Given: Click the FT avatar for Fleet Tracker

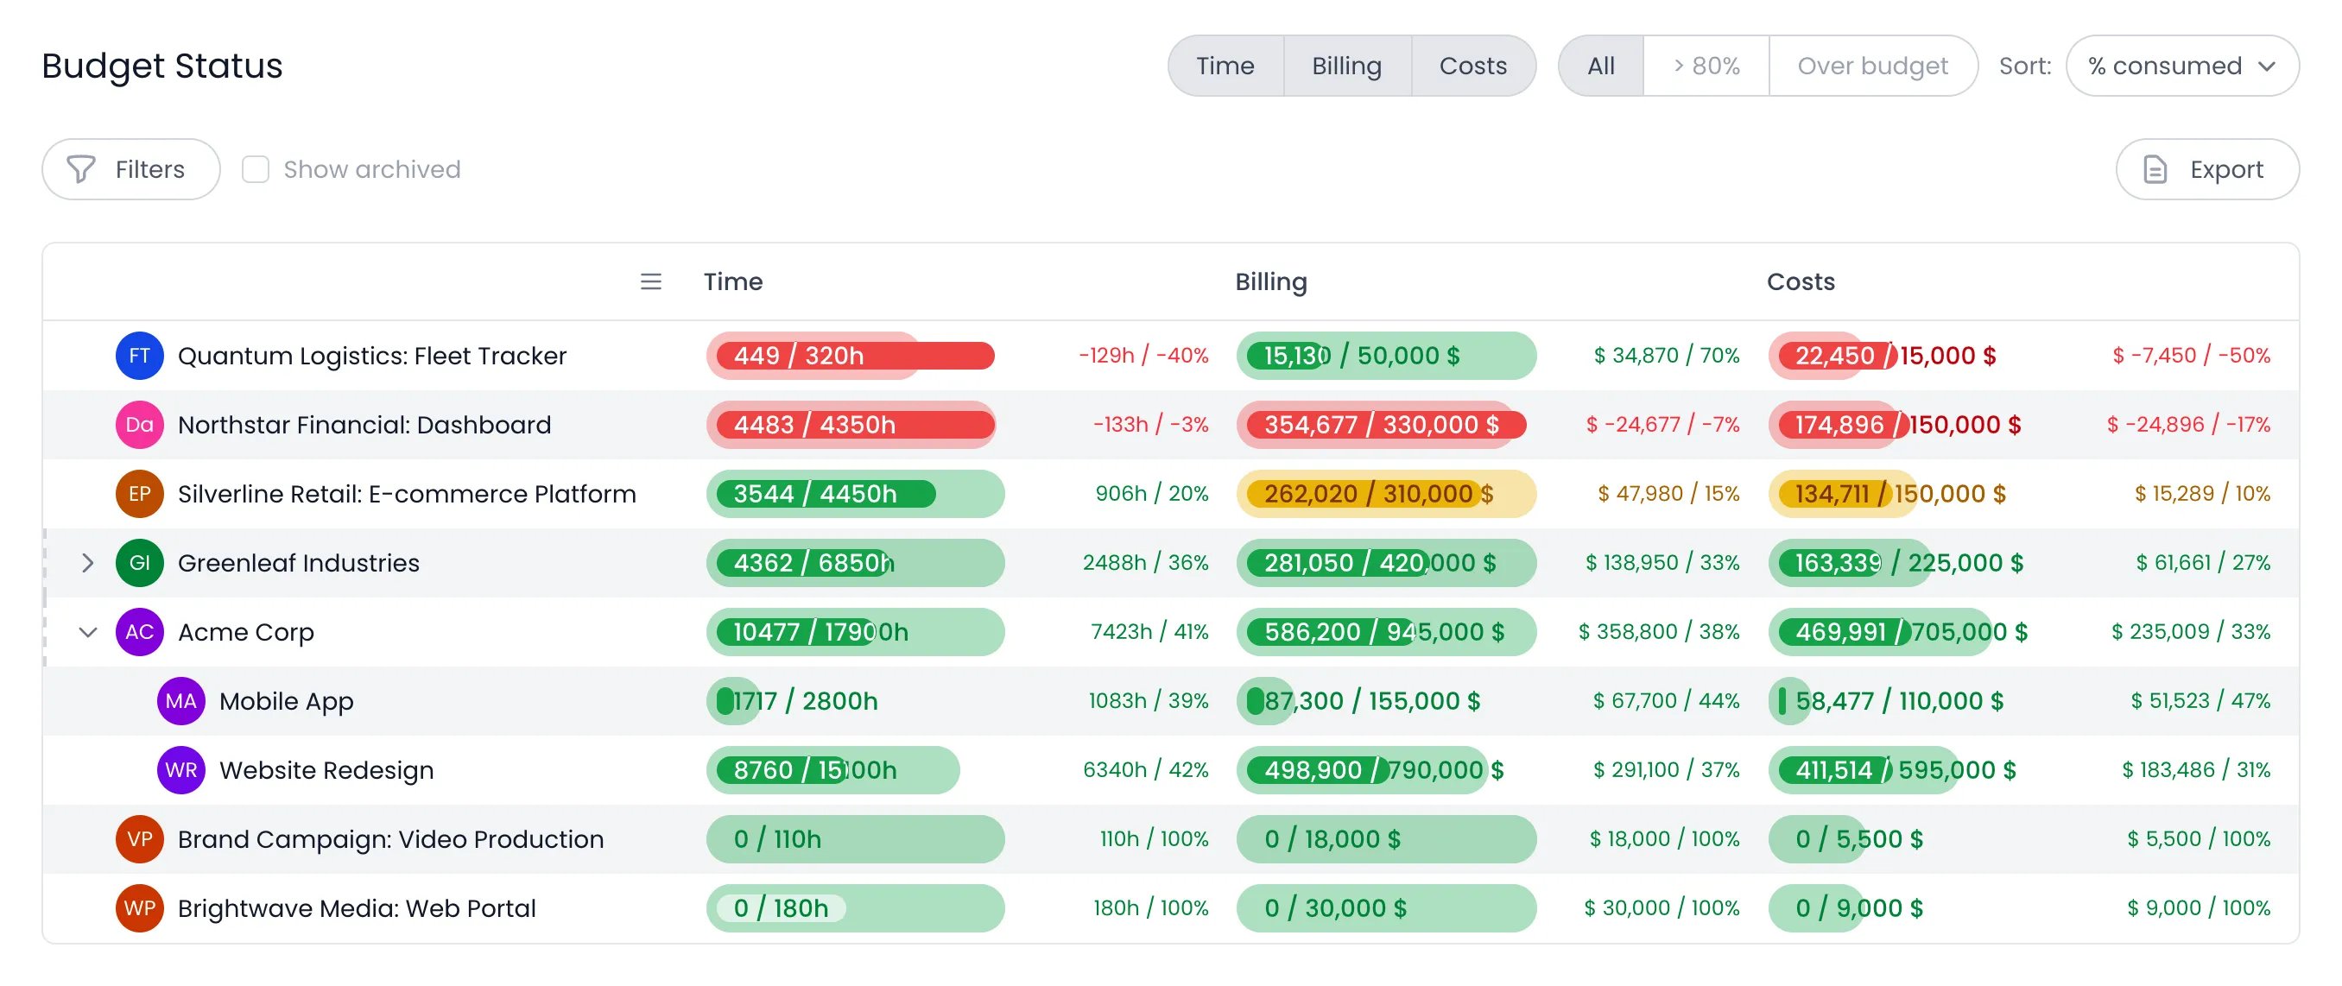Looking at the screenshot, I should tap(139, 356).
